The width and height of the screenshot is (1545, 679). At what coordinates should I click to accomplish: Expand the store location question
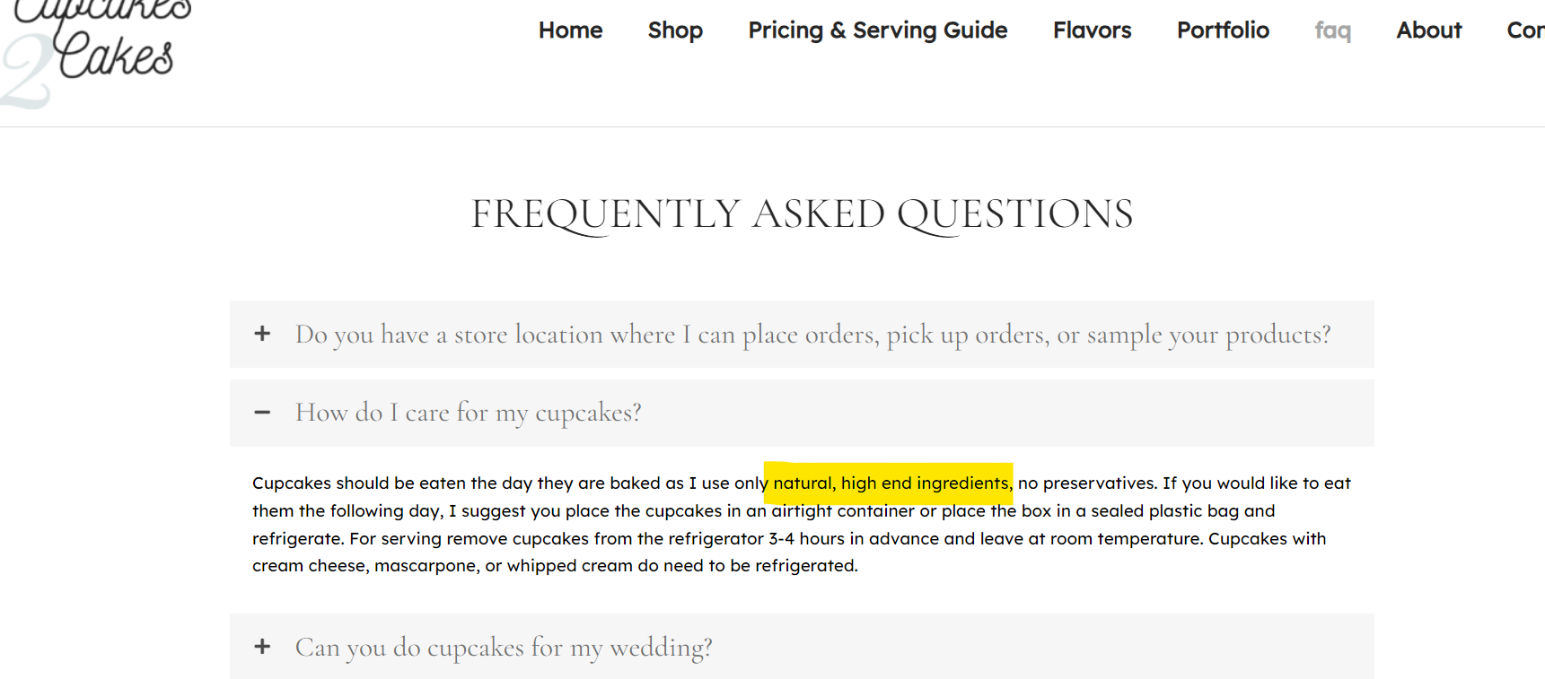tap(812, 335)
